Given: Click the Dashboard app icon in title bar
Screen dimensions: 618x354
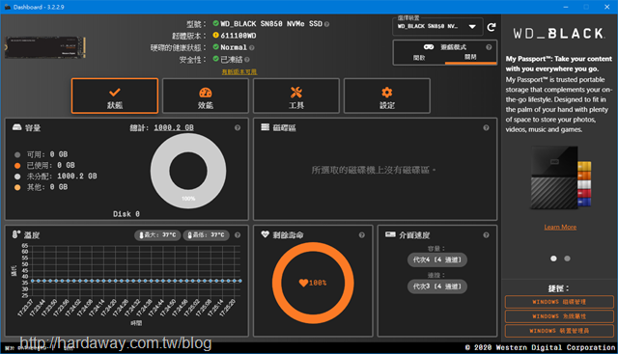Looking at the screenshot, I should [x=7, y=7].
